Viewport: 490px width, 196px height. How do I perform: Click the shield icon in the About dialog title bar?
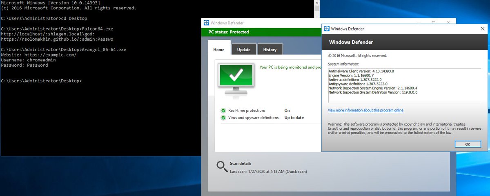click(x=326, y=29)
